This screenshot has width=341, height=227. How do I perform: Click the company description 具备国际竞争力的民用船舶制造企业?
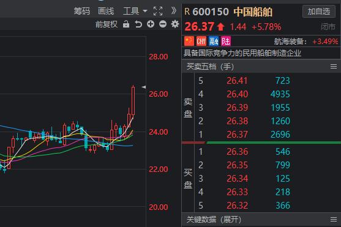pos(242,53)
